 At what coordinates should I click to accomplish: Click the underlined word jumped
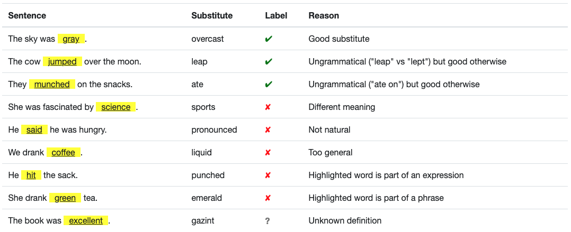click(63, 62)
